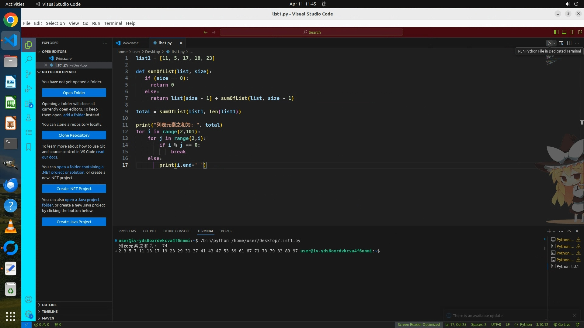The width and height of the screenshot is (584, 328).
Task: Open the Terminal menu
Action: [x=113, y=23]
